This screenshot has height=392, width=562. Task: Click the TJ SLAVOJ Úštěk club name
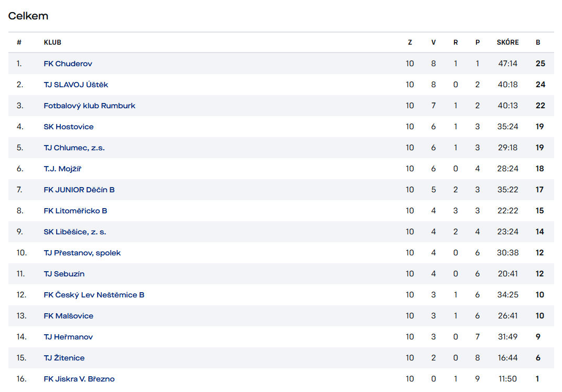point(76,85)
